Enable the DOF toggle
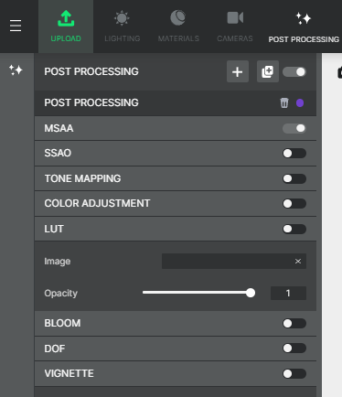Image resolution: width=342 pixels, height=397 pixels. pyautogui.click(x=294, y=349)
